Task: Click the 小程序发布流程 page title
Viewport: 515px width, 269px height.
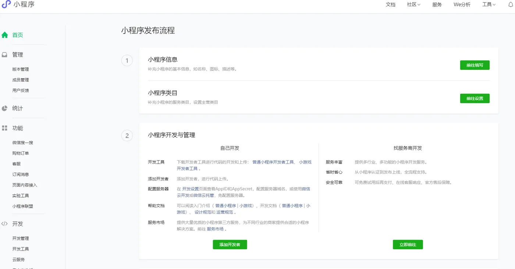Action: tap(148, 31)
